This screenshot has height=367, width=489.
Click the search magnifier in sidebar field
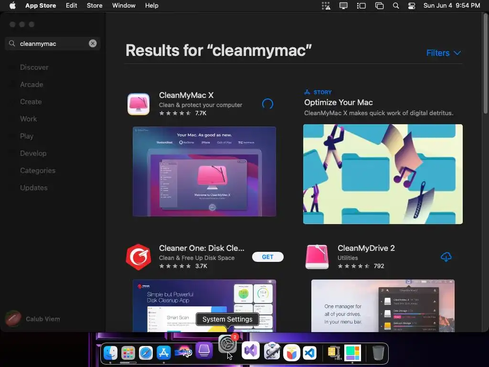[12, 43]
